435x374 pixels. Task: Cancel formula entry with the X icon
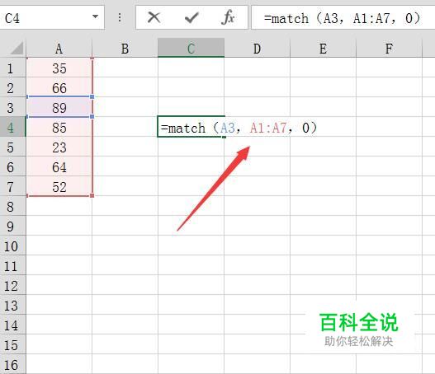click(x=154, y=18)
